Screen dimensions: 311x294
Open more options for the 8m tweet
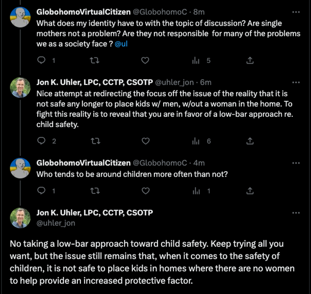[x=296, y=12]
